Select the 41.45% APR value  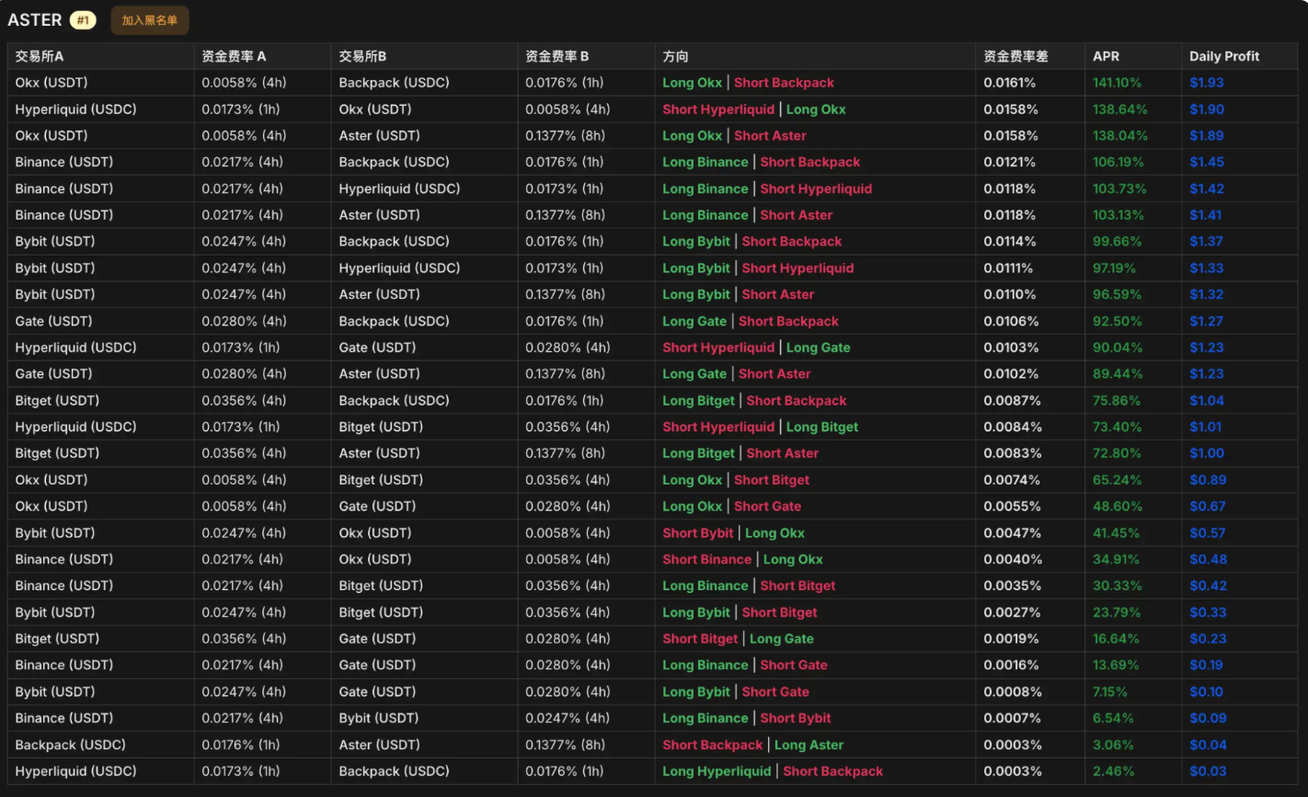coord(1116,533)
